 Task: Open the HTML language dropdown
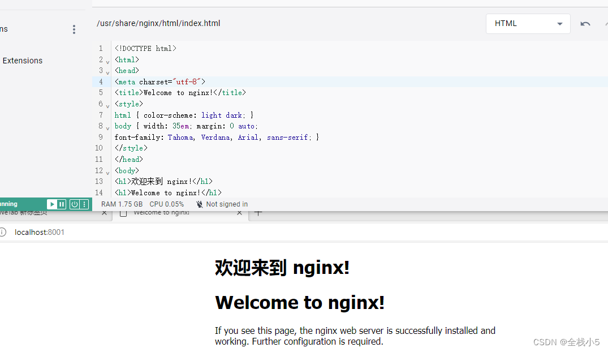coord(528,24)
